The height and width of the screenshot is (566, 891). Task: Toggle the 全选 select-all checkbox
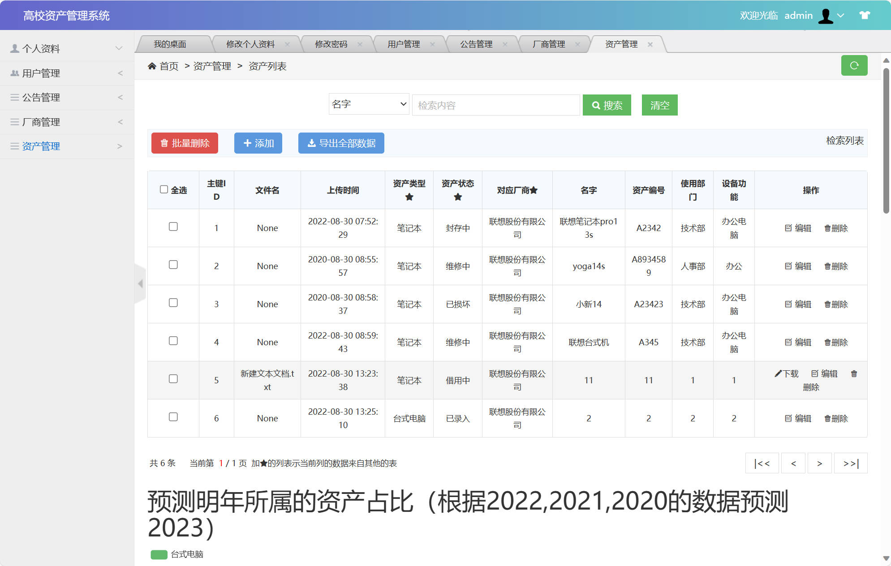click(164, 189)
